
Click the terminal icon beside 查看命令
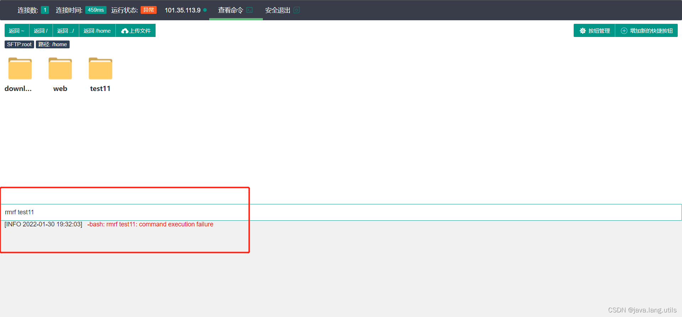pos(249,10)
